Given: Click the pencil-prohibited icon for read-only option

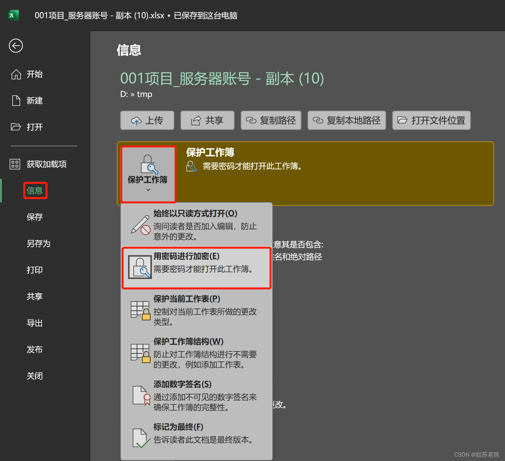Looking at the screenshot, I should coord(141,225).
